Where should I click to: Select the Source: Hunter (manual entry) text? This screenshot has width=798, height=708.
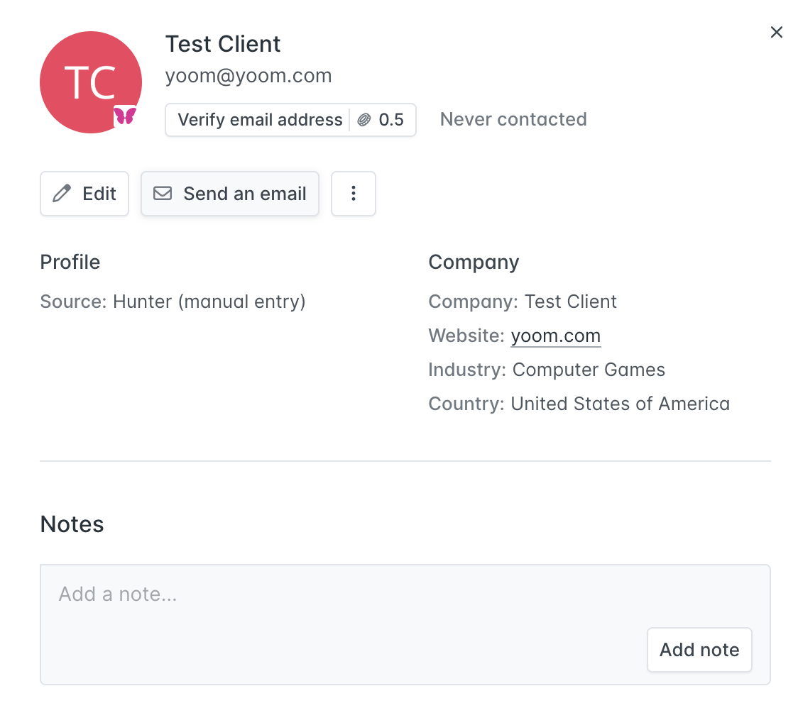point(173,302)
